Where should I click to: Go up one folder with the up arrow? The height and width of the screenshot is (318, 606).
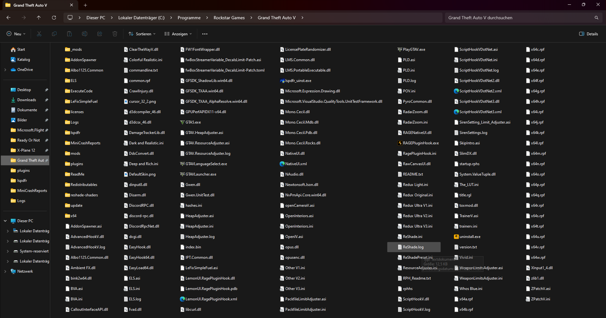pos(39,18)
